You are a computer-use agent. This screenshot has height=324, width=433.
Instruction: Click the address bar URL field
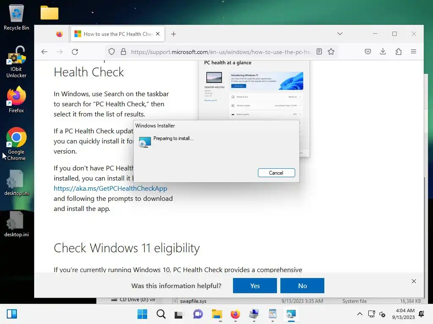(x=220, y=52)
